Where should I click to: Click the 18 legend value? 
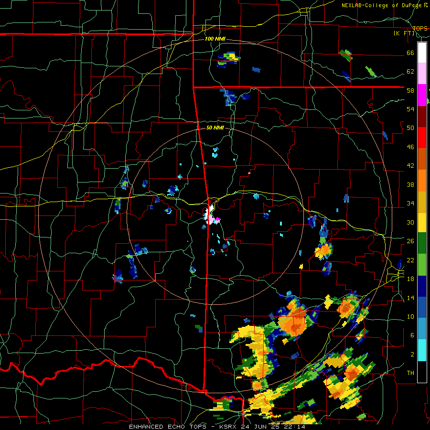410,279
